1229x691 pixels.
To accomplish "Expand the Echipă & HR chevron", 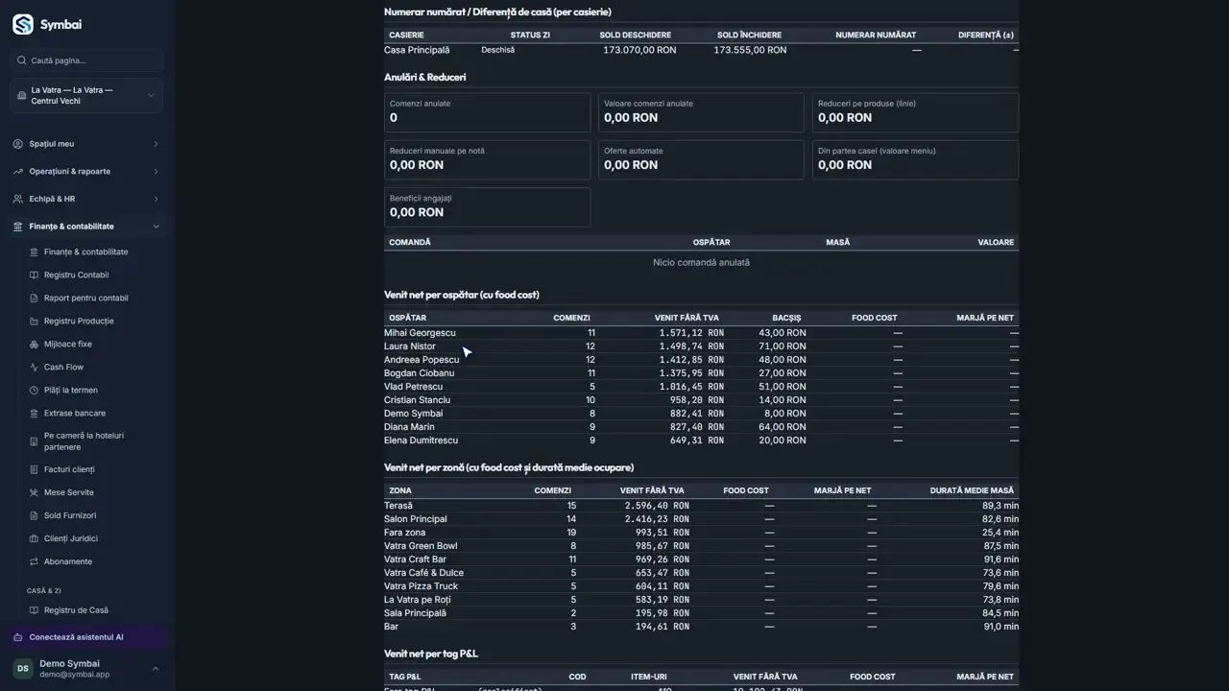I will [156, 199].
